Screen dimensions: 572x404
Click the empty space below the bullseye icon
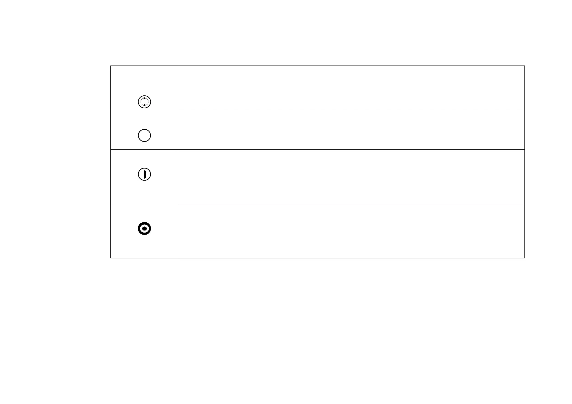tap(144, 248)
